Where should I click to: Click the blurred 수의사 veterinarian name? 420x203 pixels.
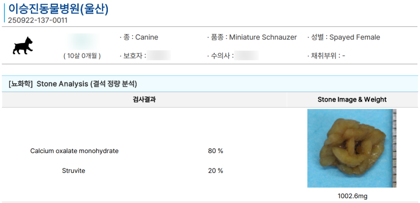click(246, 56)
